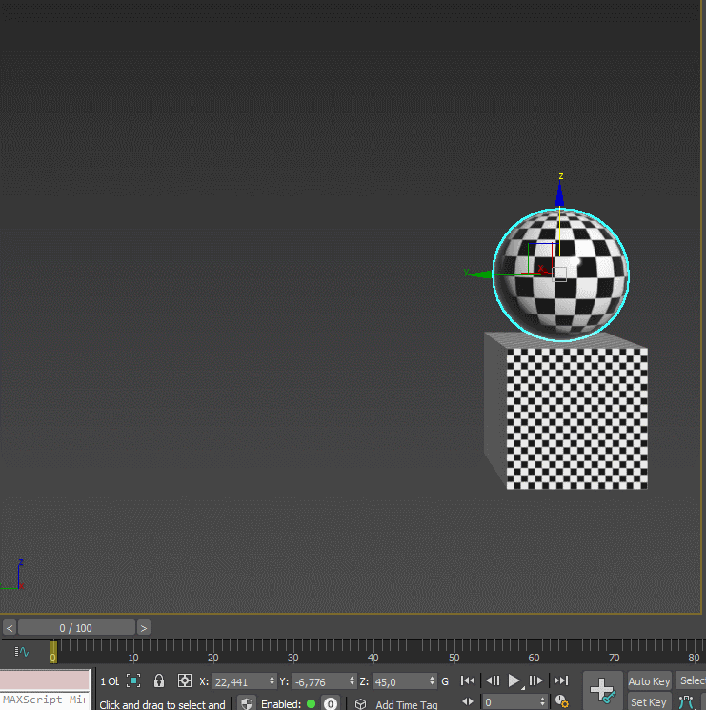Click the Isolate Selection toggle icon
The image size is (706, 710).
tap(133, 680)
